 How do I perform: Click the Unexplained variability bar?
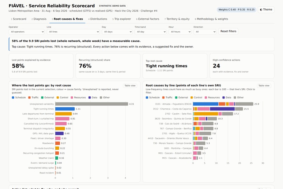coord(92,104)
